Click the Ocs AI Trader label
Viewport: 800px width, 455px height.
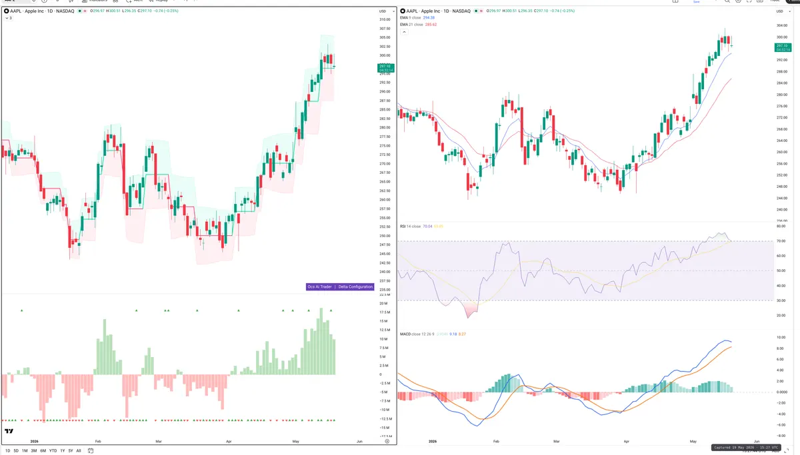[x=319, y=286]
